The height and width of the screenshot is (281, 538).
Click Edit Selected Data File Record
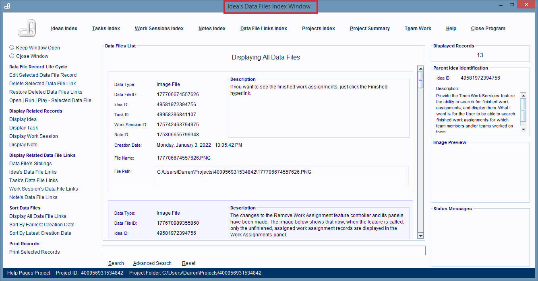pyautogui.click(x=43, y=75)
